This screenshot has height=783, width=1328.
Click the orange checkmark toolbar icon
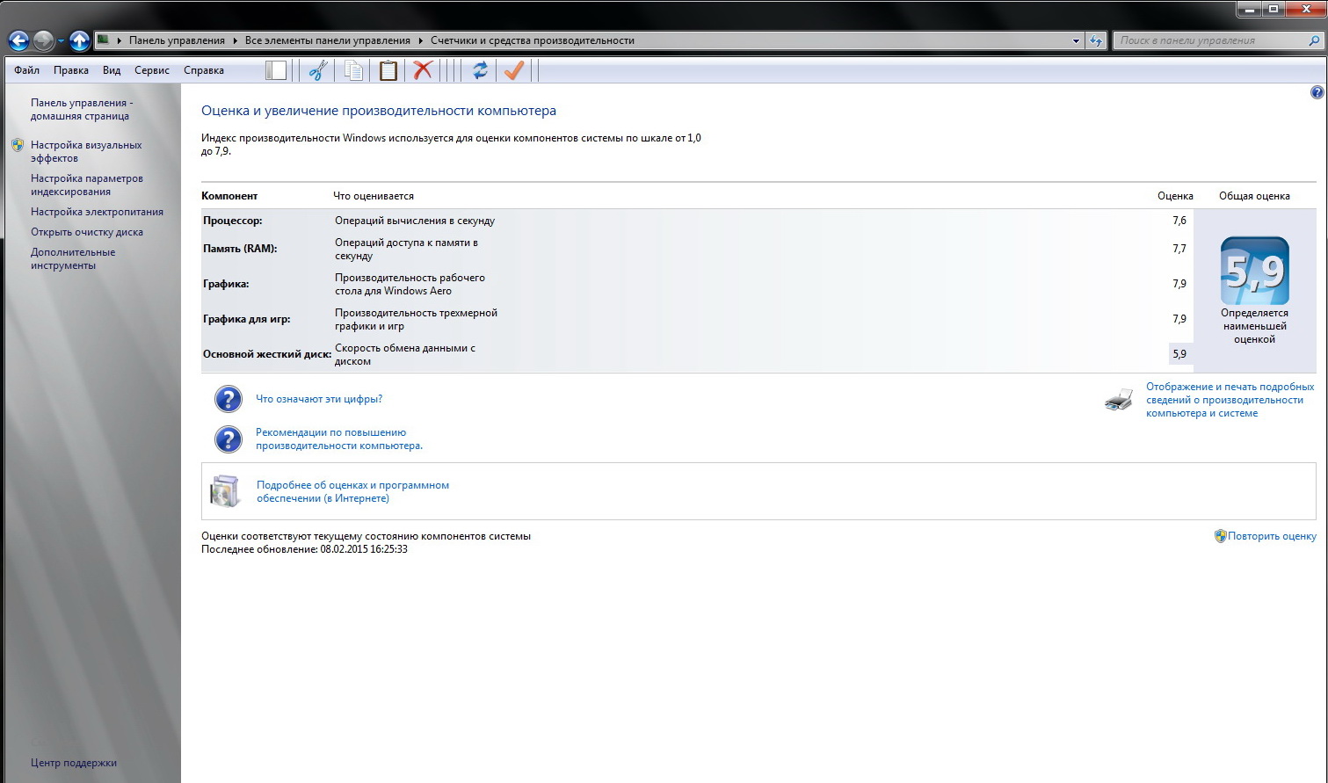[x=514, y=70]
